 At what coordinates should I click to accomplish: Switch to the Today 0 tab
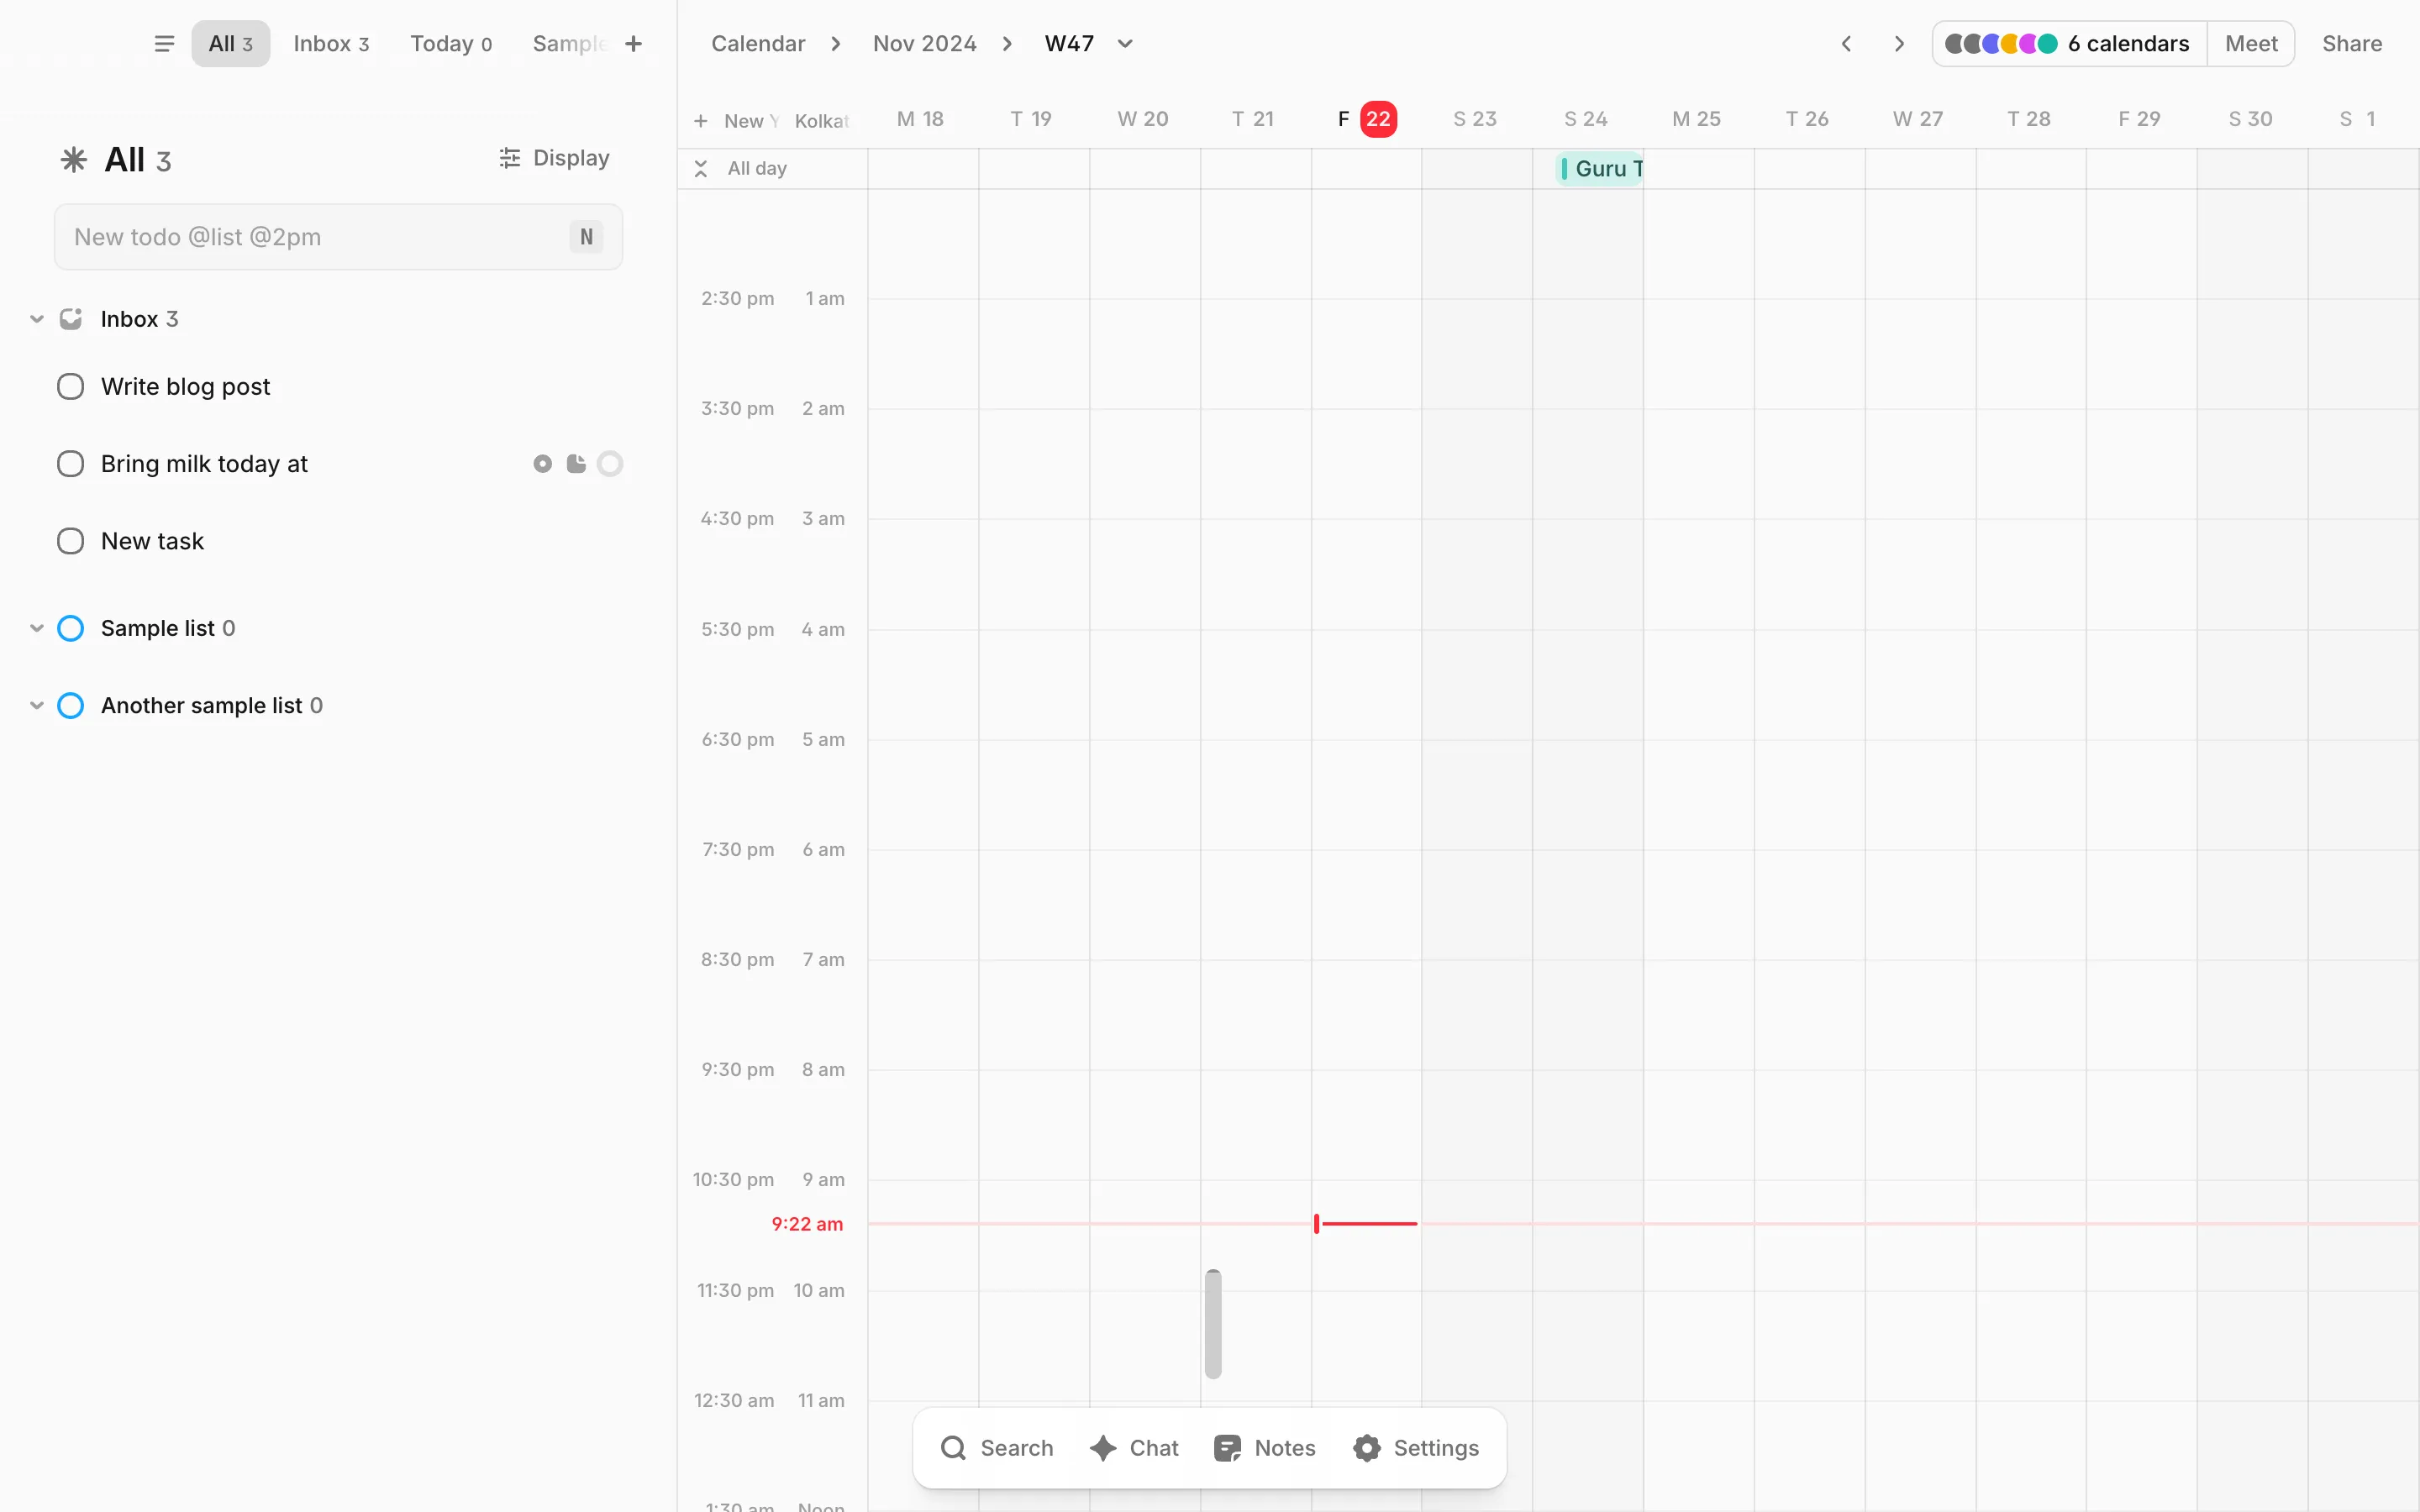pos(451,44)
